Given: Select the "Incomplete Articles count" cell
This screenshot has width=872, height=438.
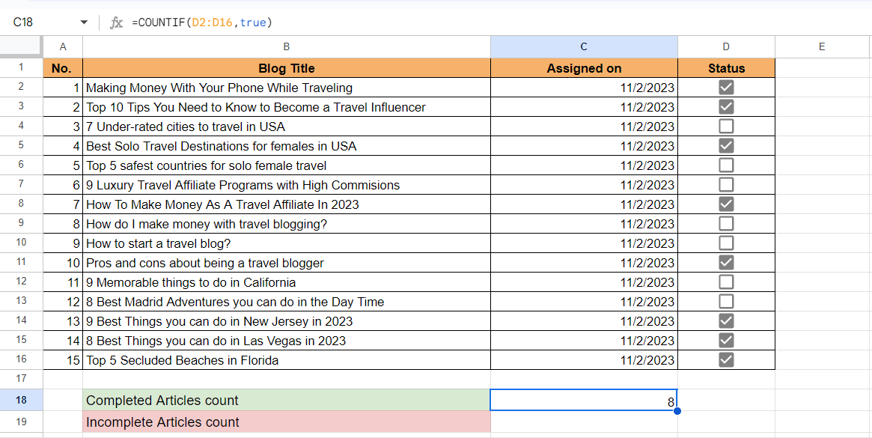Looking at the screenshot, I should pyautogui.click(x=287, y=422).
